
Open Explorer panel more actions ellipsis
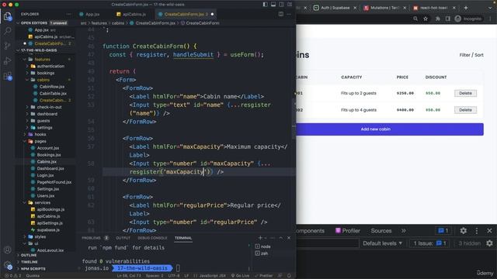click(69, 14)
